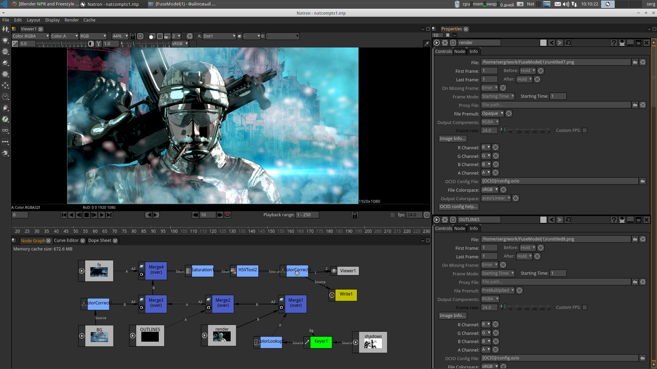Open the File menu
657x369 pixels.
(6, 20)
